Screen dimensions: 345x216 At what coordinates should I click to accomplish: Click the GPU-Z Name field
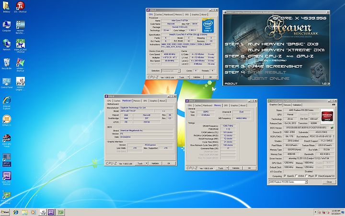301,110
